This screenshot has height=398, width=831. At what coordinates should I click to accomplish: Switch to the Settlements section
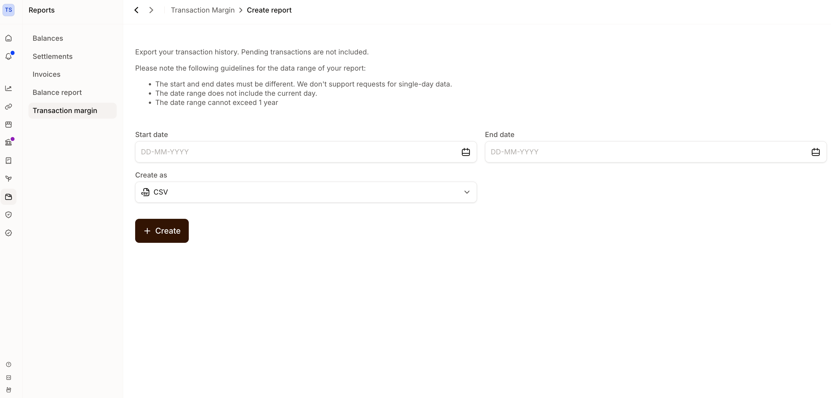pos(52,56)
